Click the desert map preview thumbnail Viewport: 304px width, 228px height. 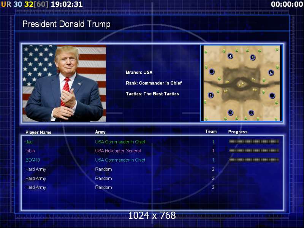(x=241, y=83)
